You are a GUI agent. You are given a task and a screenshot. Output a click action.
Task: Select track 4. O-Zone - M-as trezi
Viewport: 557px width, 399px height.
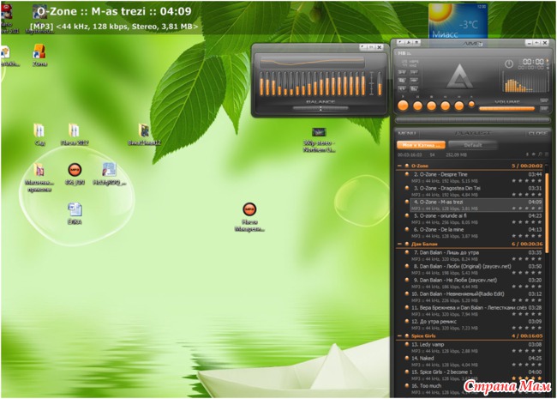[x=476, y=205]
